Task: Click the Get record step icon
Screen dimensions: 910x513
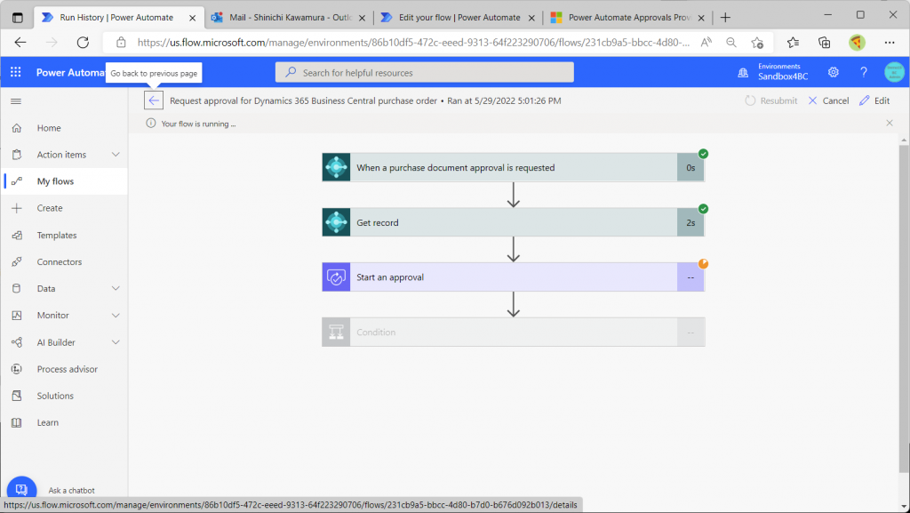Action: coord(336,222)
